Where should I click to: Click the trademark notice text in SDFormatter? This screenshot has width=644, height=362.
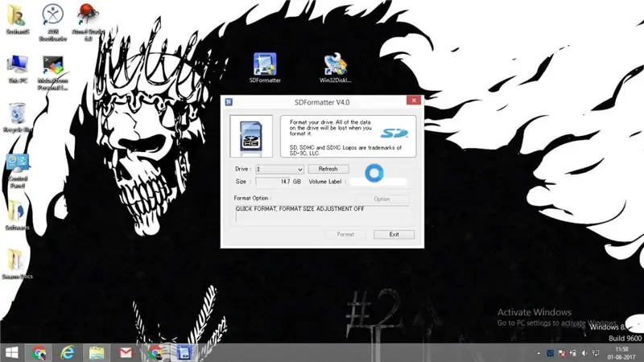(x=345, y=150)
